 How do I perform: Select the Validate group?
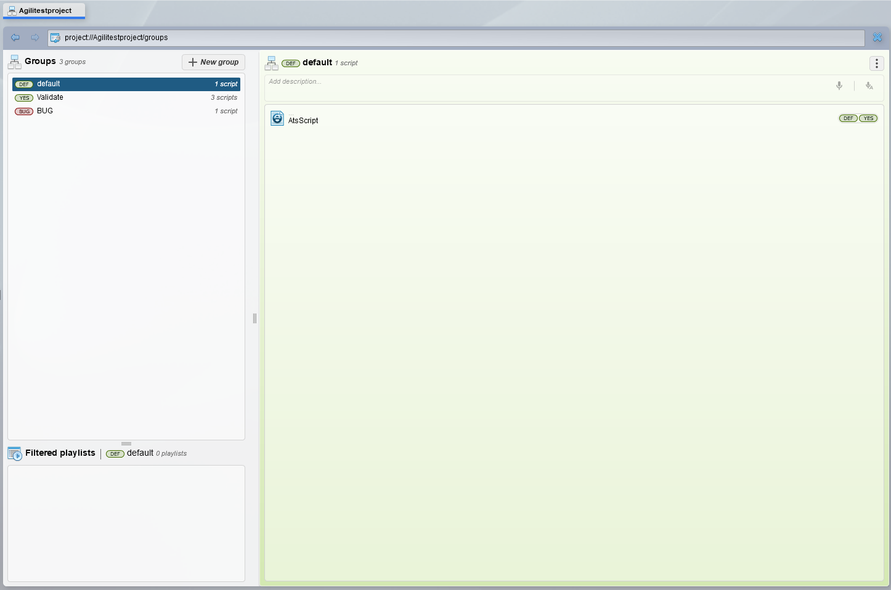point(126,97)
